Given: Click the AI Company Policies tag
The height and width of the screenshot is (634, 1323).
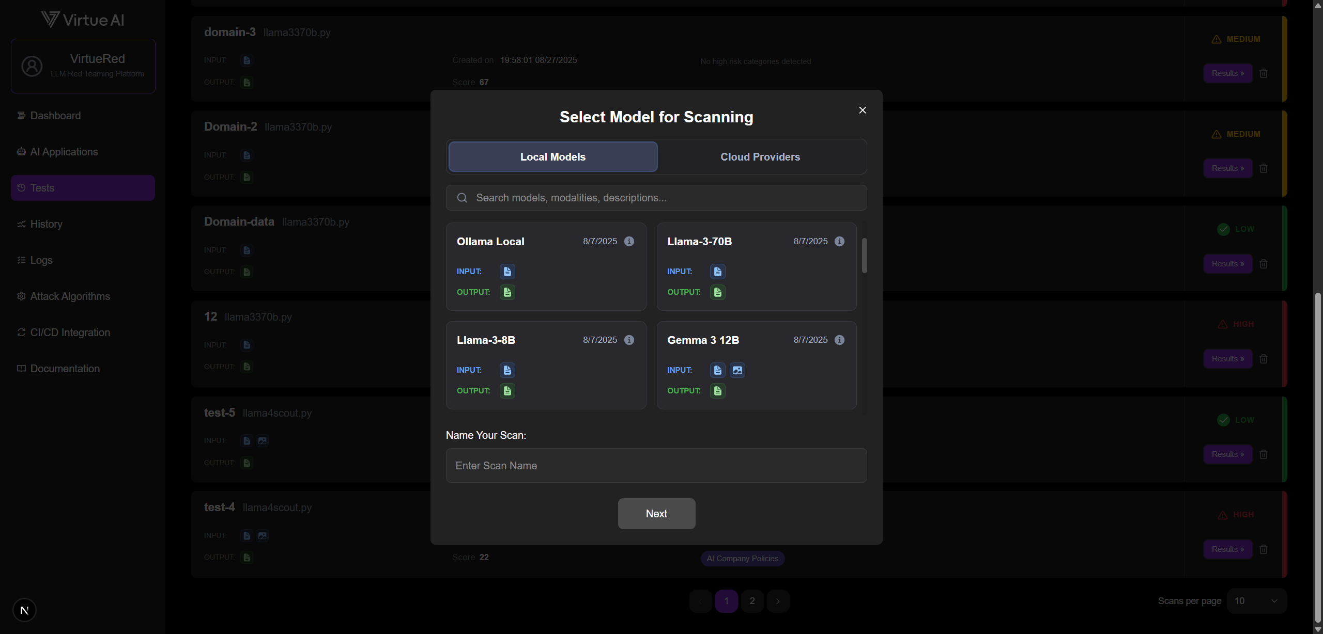Looking at the screenshot, I should point(742,558).
